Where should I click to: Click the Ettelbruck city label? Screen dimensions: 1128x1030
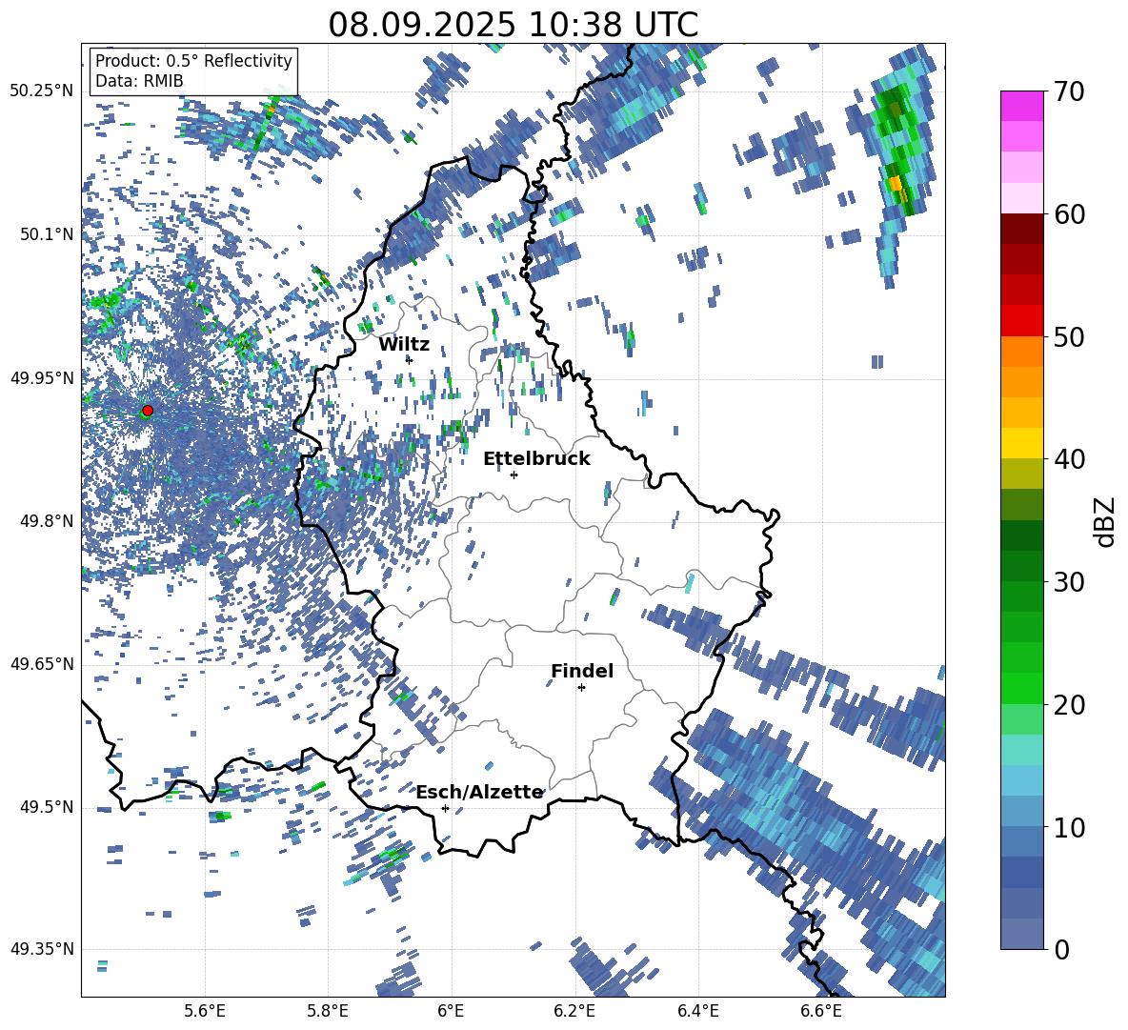536,459
